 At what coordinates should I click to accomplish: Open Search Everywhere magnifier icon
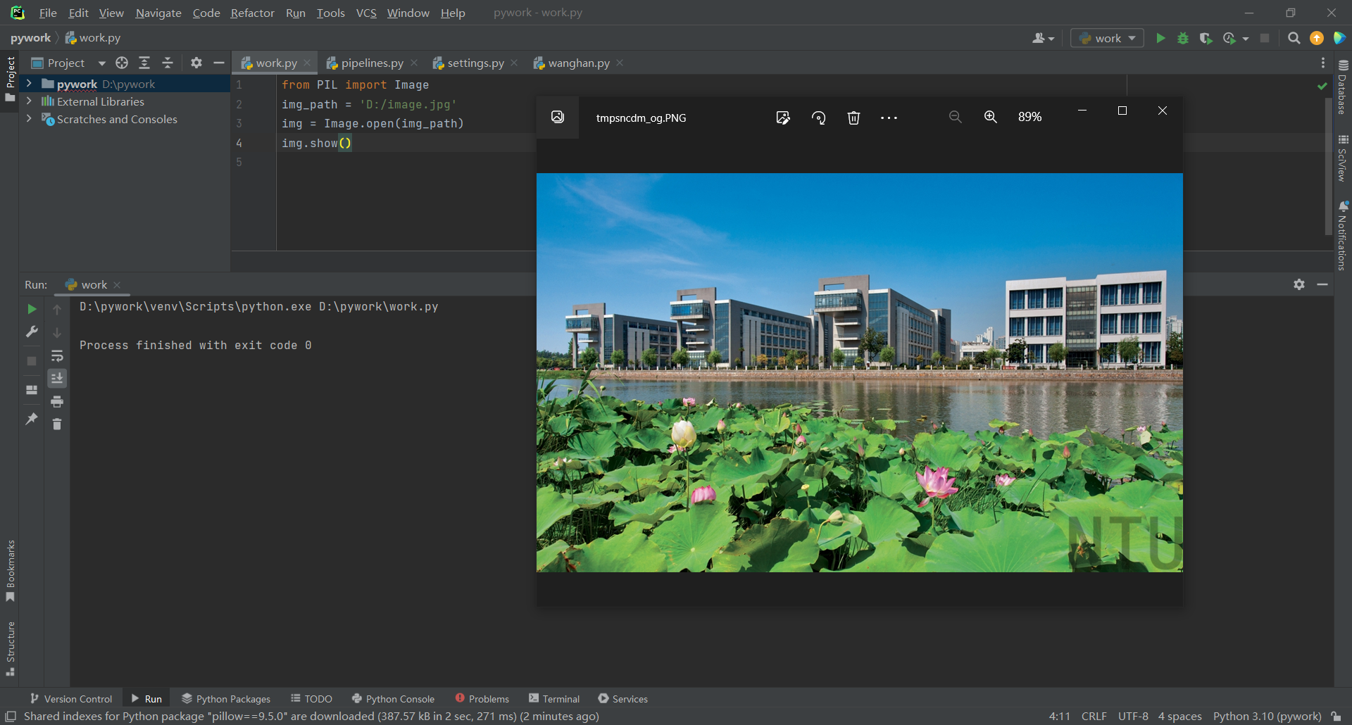click(1294, 38)
